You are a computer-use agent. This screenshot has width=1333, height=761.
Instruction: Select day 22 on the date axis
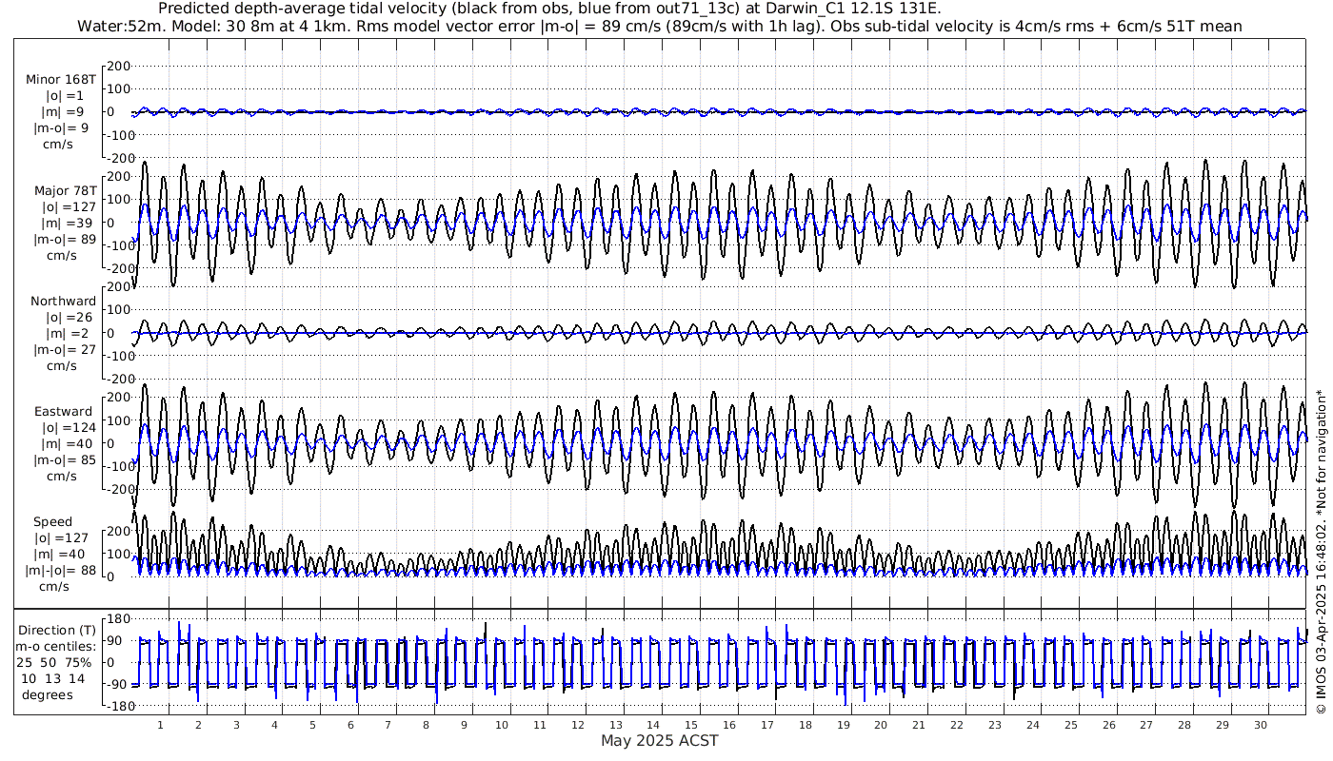coord(957,725)
